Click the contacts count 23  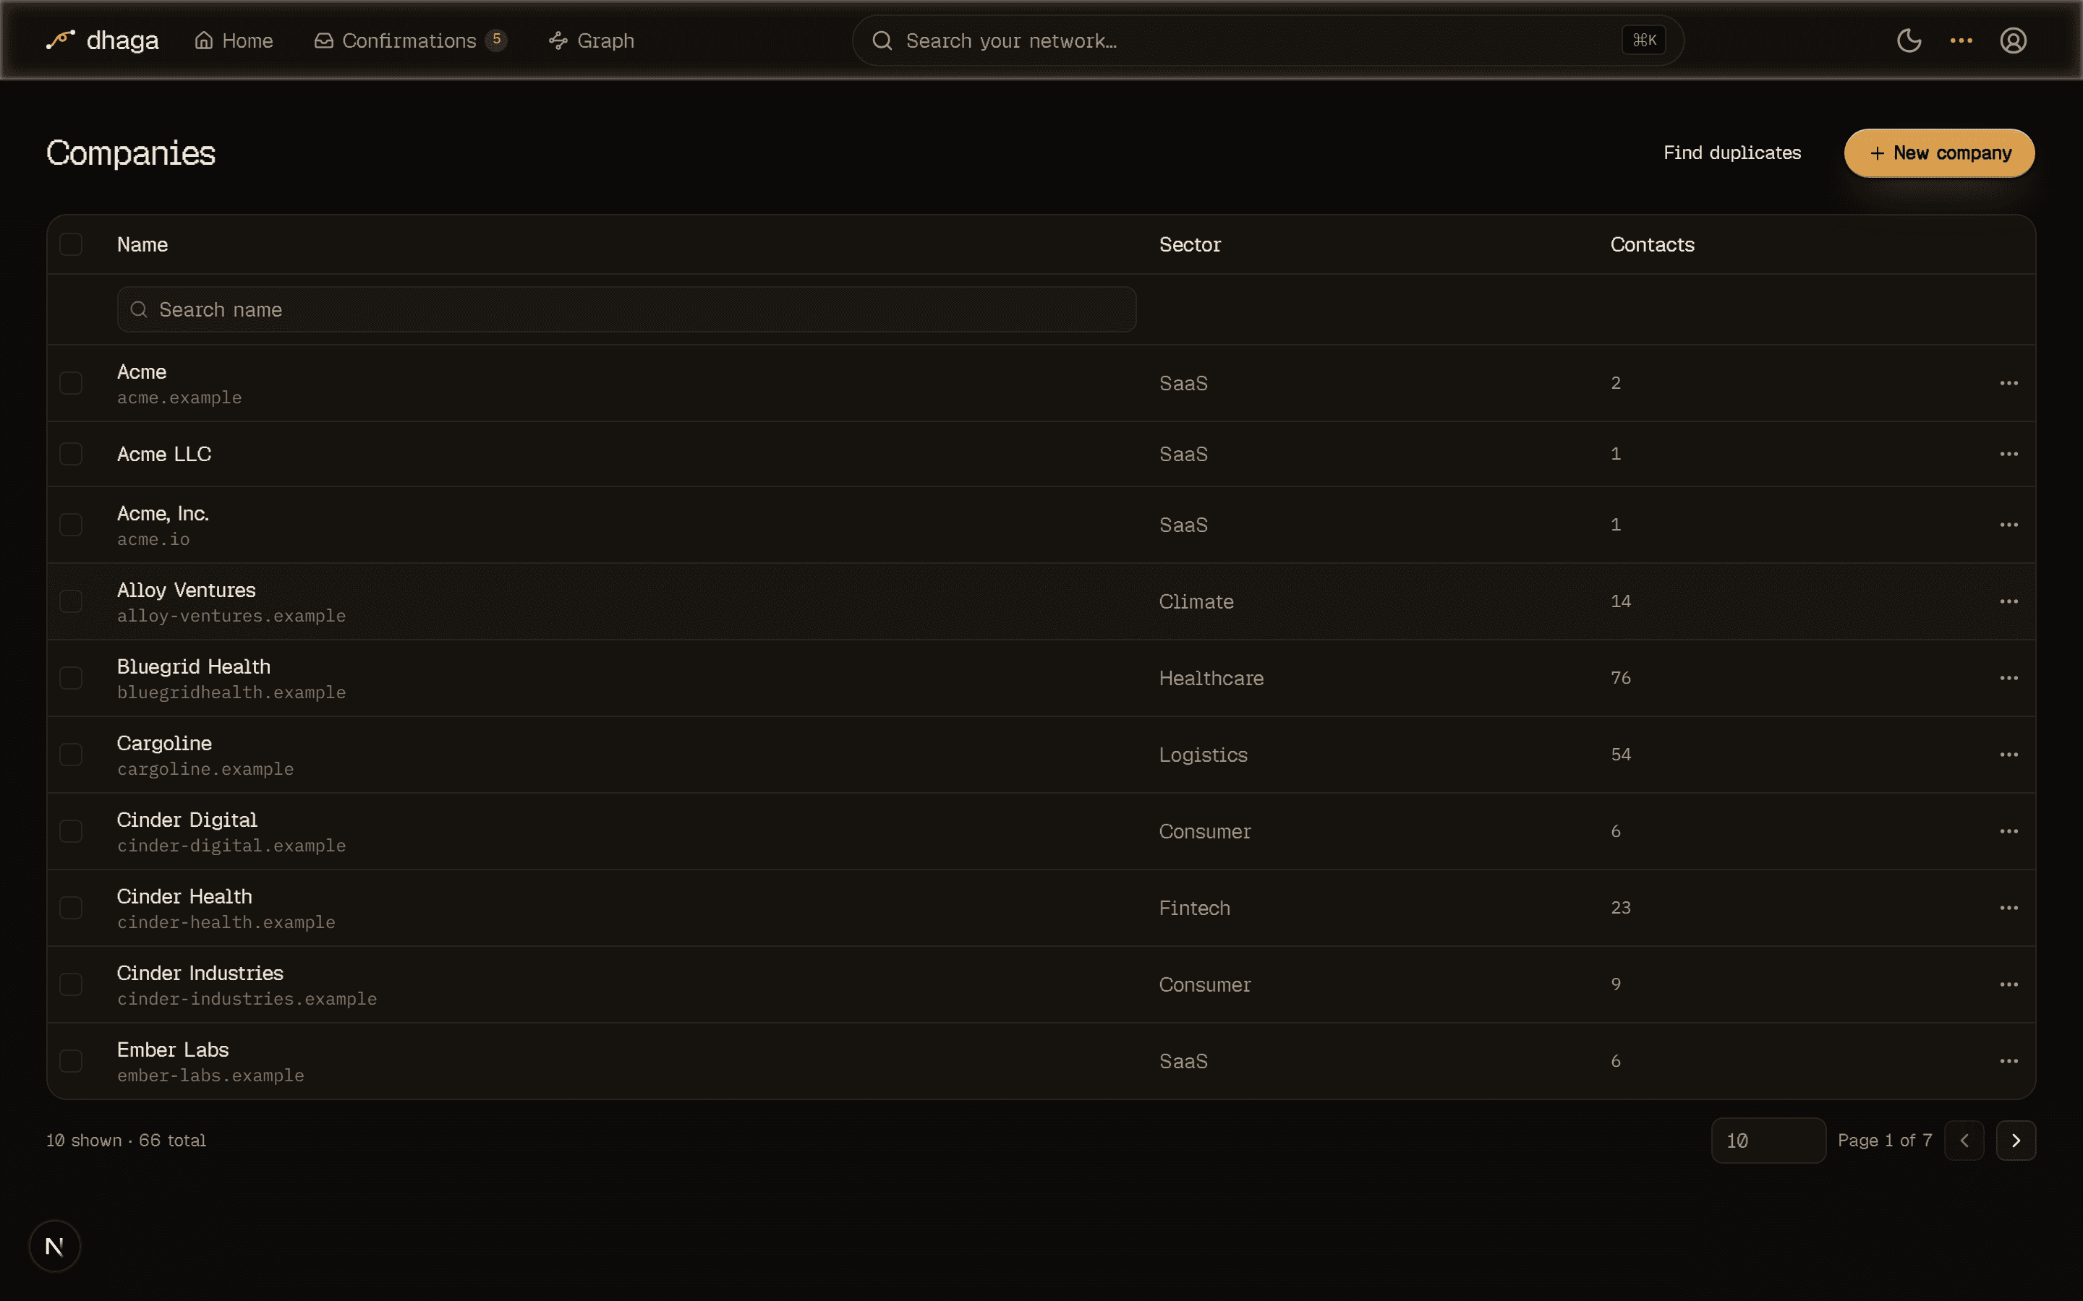pyautogui.click(x=1620, y=908)
